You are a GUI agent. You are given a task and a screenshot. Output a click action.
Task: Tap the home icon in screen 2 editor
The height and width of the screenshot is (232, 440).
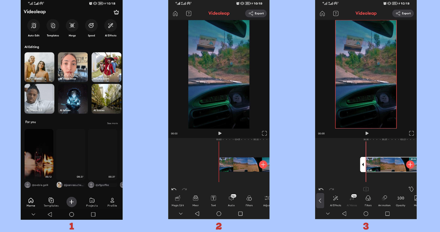point(175,14)
